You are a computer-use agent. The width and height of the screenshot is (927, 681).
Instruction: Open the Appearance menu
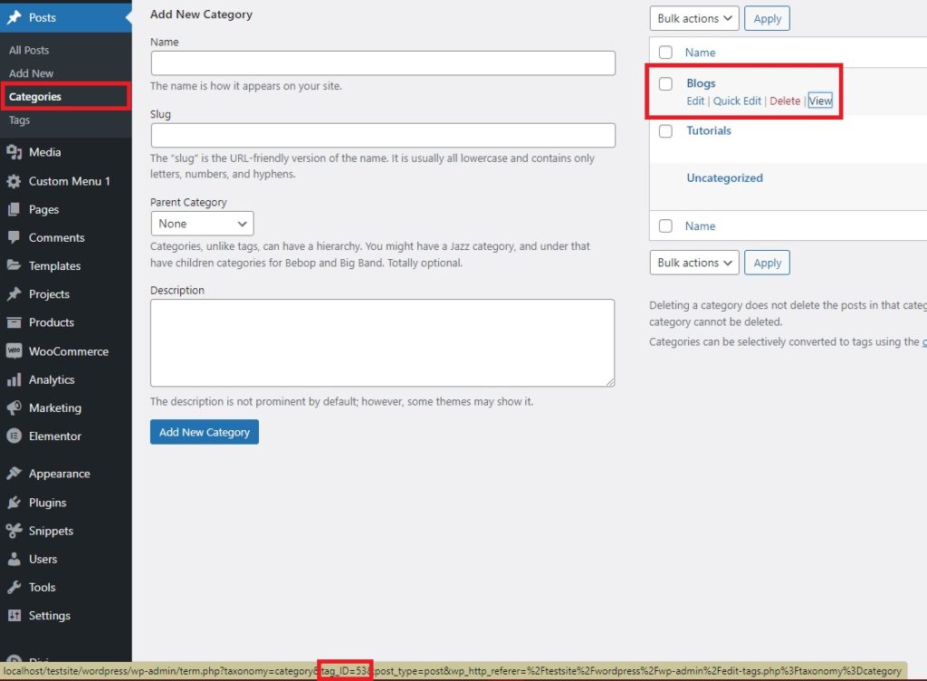point(59,474)
